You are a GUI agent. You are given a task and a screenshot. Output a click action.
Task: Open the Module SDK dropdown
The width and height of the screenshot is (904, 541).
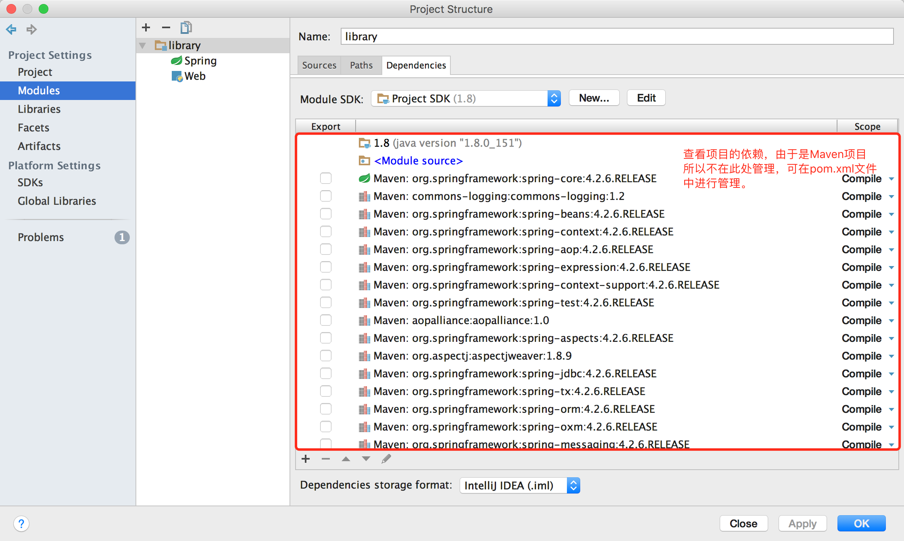[466, 98]
